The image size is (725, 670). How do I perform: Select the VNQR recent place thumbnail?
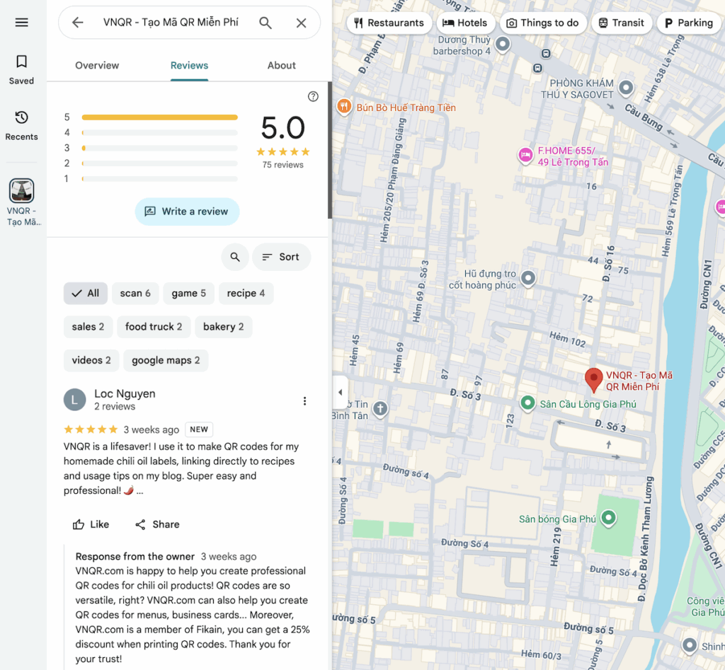(22, 190)
